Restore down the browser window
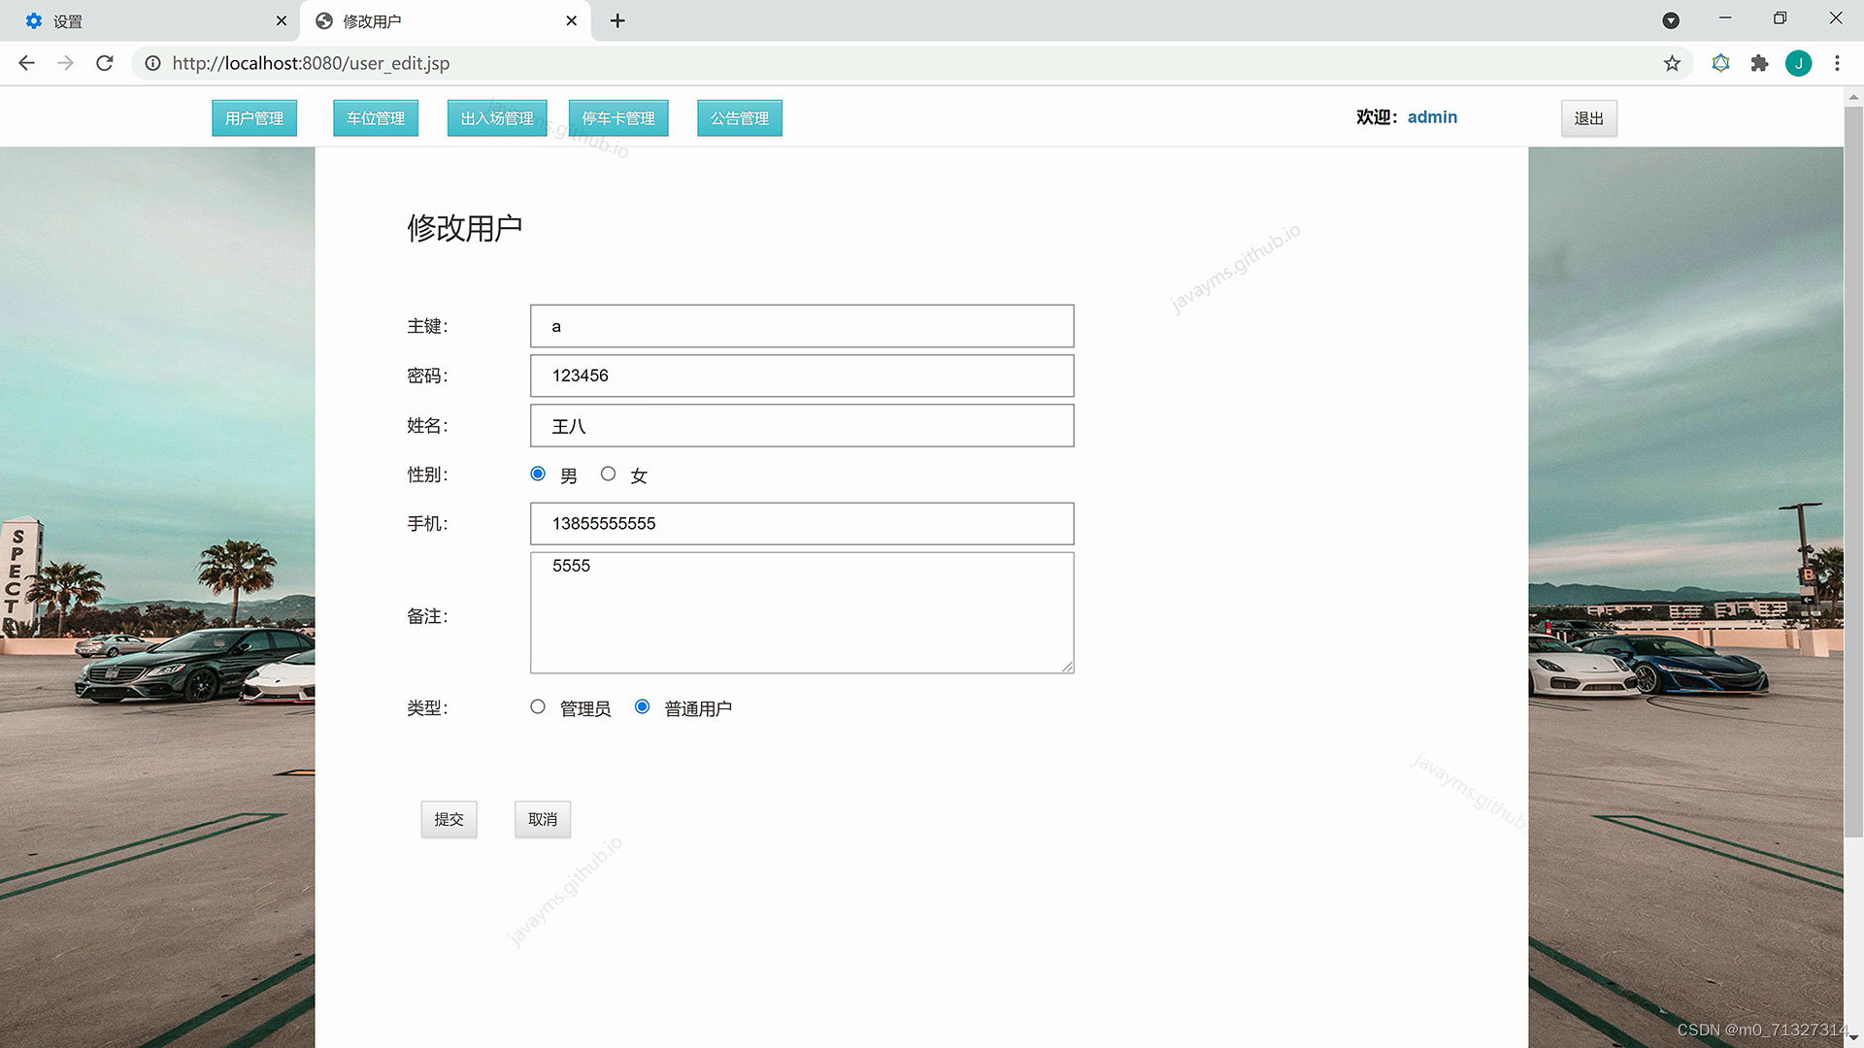 click(1780, 18)
